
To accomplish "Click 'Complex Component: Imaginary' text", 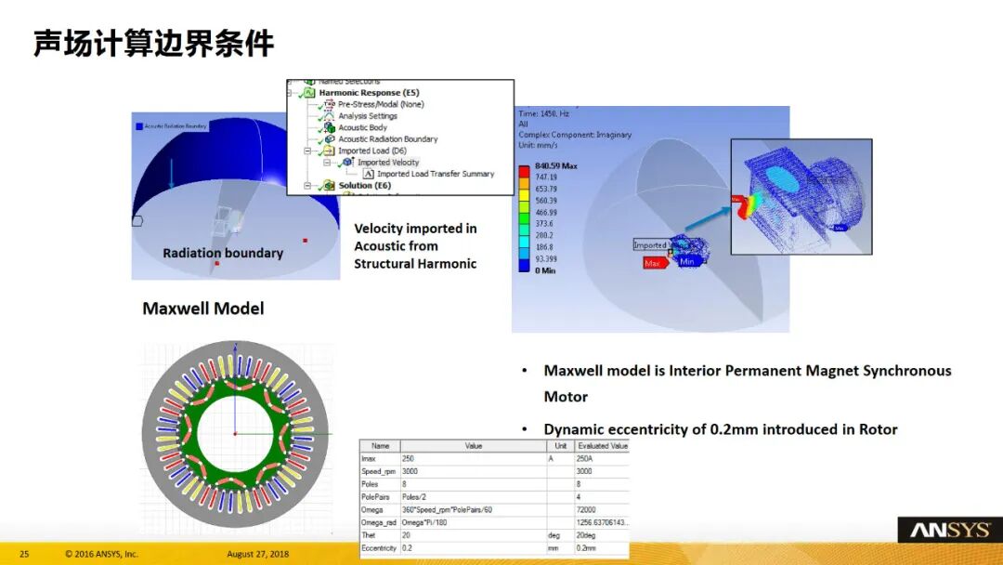I will 575,135.
